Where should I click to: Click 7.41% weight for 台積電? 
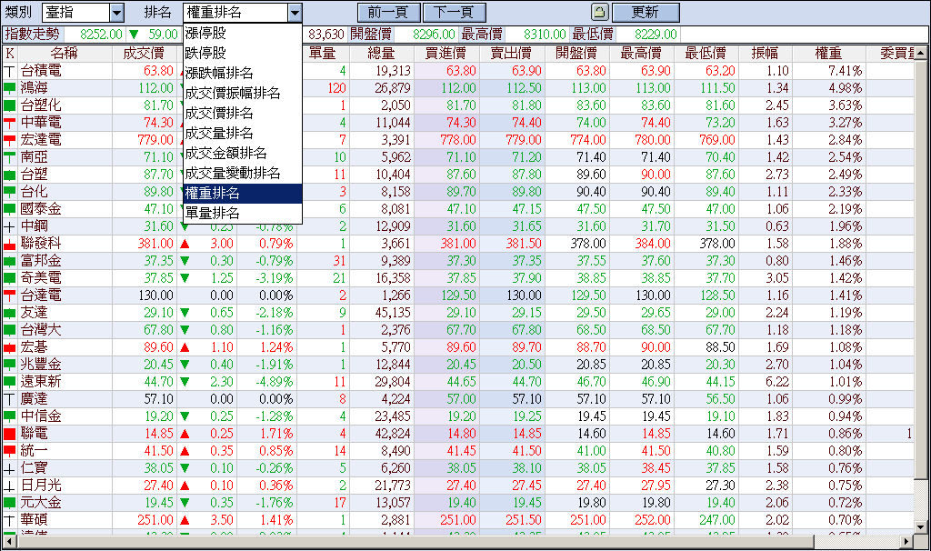(845, 71)
